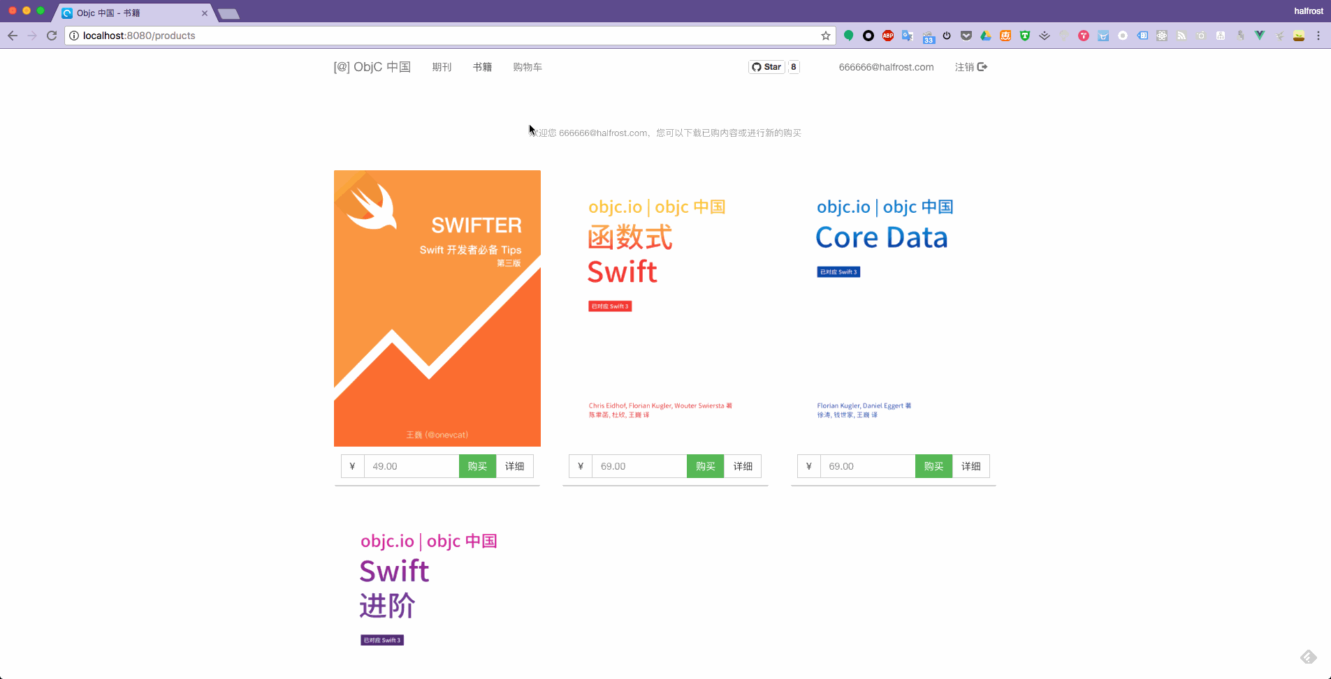Open the Google Drive extension
The image size is (1331, 679).
(986, 36)
